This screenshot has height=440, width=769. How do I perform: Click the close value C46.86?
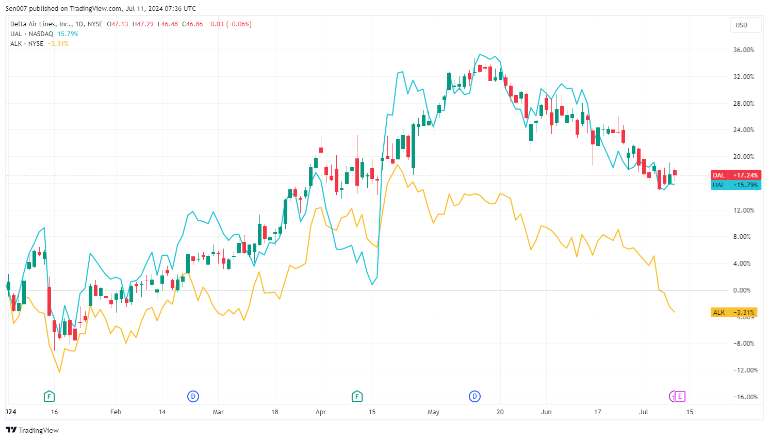(192, 24)
